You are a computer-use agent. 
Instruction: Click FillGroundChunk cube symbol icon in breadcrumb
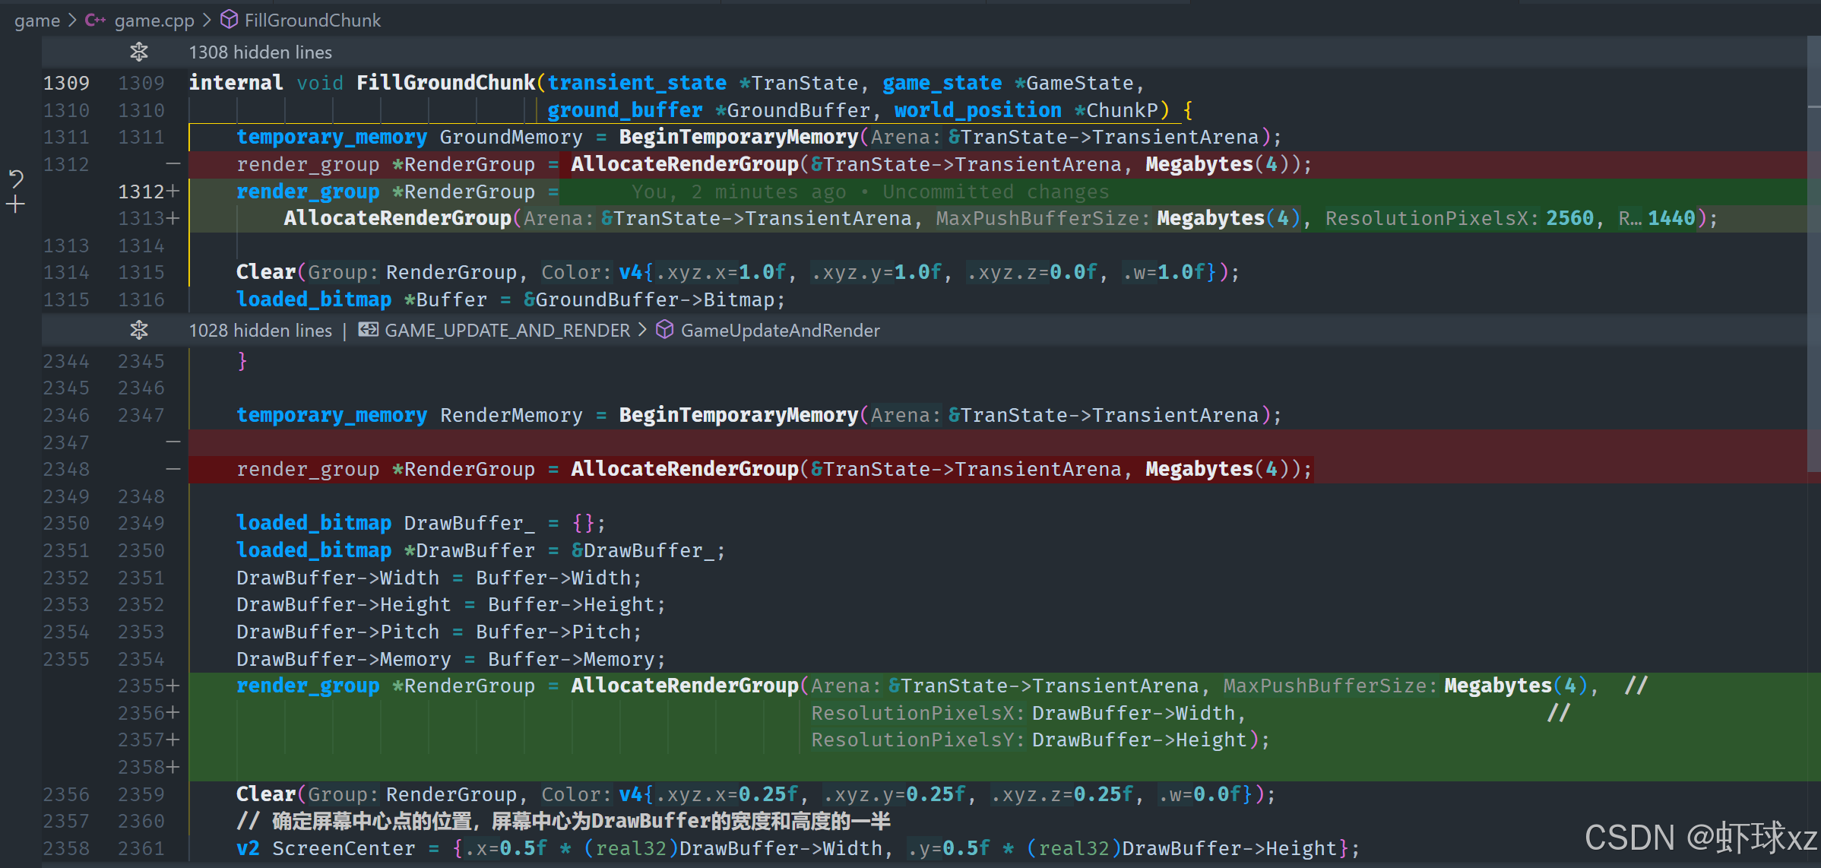coord(229,20)
